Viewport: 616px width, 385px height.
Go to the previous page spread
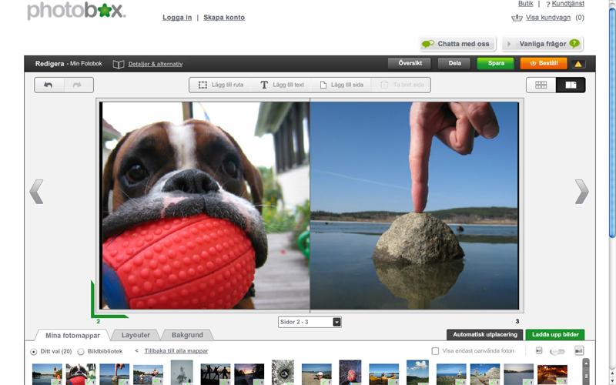pos(35,192)
